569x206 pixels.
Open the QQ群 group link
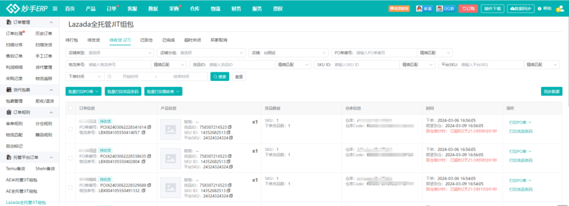(446, 8)
